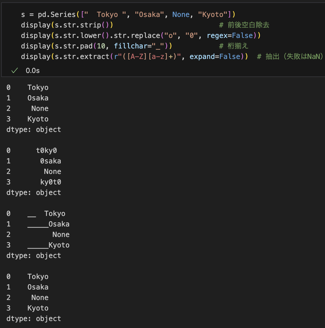Click the "Kyoto" string literal in code
Image resolution: width=325 pixels, height=328 pixels.
tap(213, 14)
